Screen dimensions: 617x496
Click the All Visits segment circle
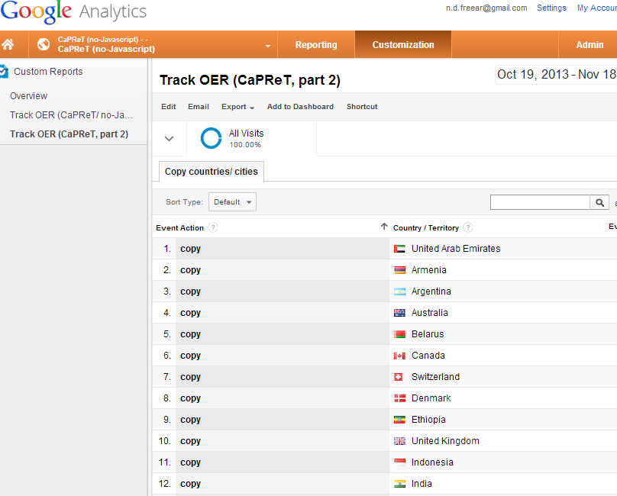click(211, 138)
